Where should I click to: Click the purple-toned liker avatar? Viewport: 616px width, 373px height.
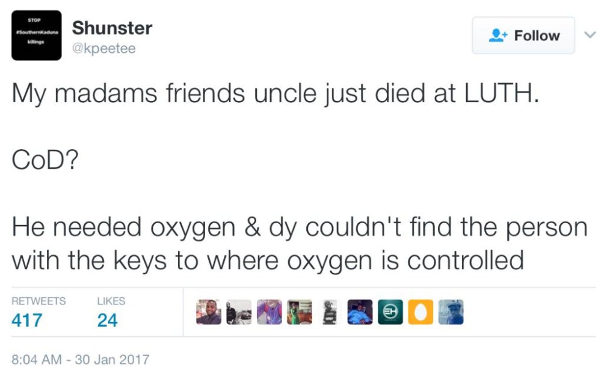pos(269,312)
